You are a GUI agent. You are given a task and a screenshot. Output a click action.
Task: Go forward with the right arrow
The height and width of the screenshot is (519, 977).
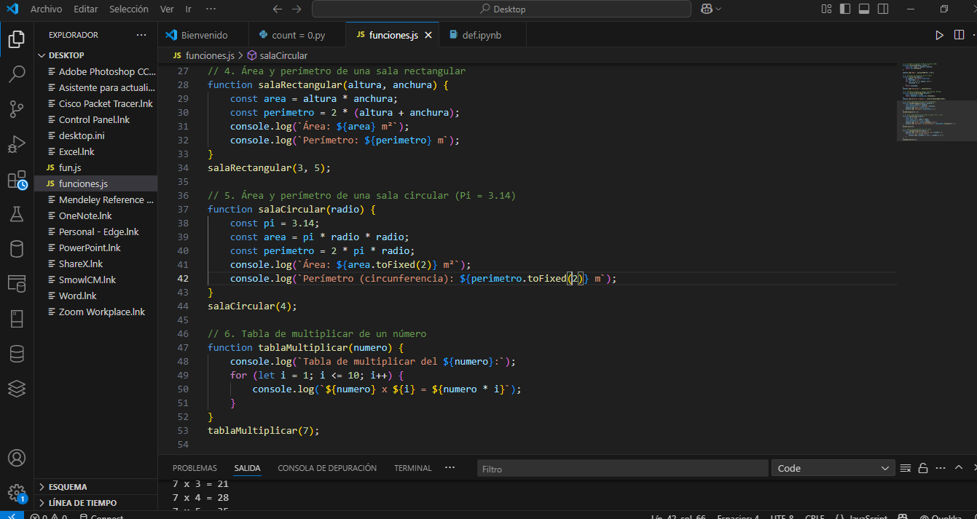[x=296, y=9]
